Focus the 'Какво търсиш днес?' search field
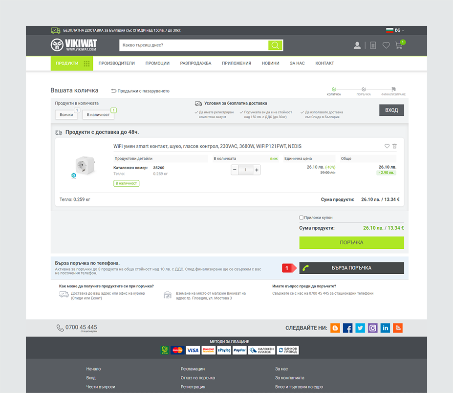The image size is (453, 393). point(194,45)
